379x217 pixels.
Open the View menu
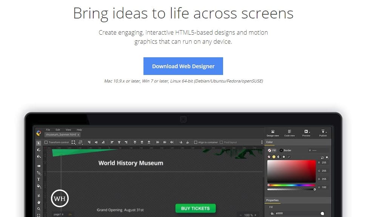pos(68,130)
